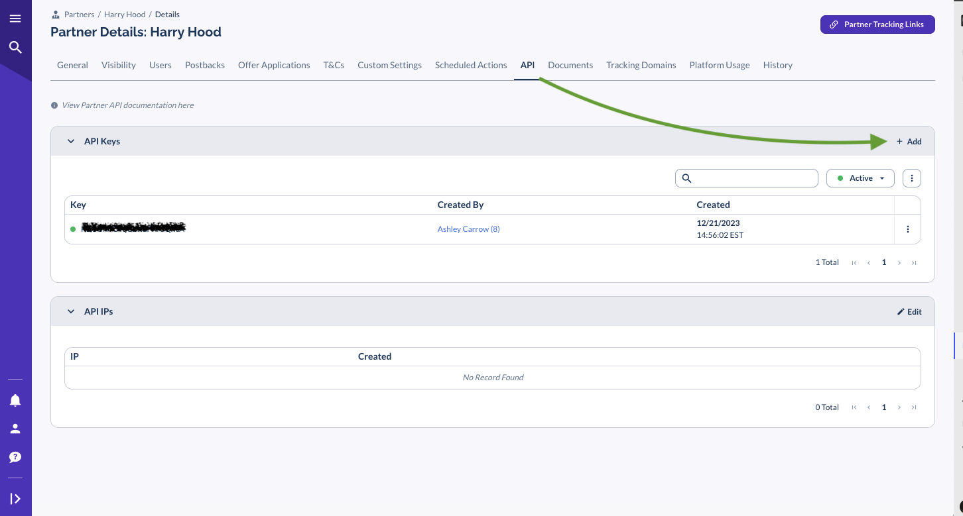Image resolution: width=963 pixels, height=516 pixels.
Task: Open the Active status filter dropdown
Action: 860,178
